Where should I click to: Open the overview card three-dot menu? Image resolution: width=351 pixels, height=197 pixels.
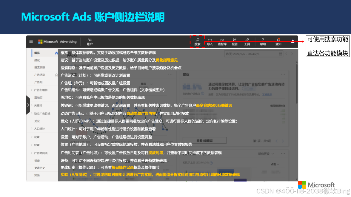click(x=170, y=74)
